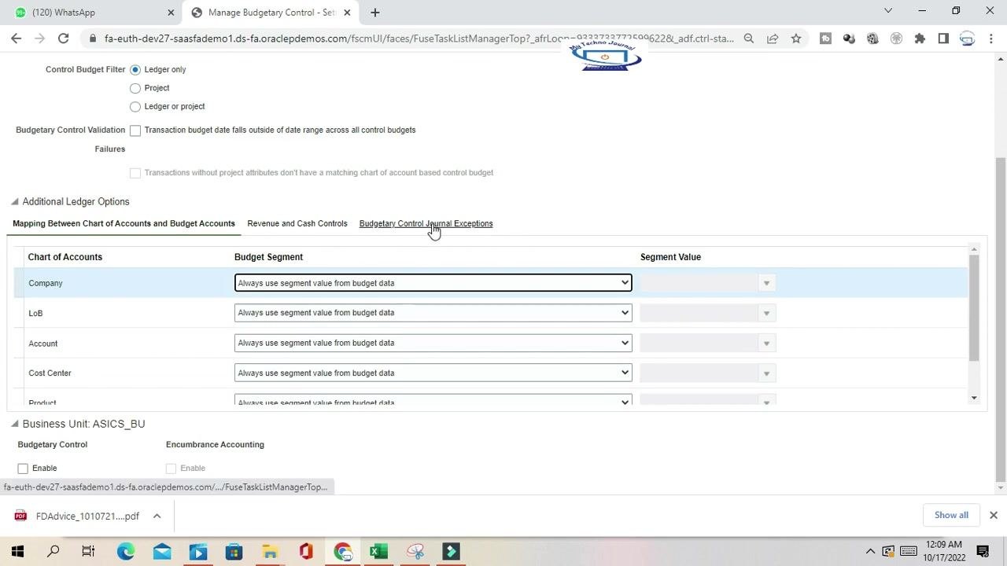Open the notification center icon
Image resolution: width=1007 pixels, height=566 pixels.
(983, 551)
